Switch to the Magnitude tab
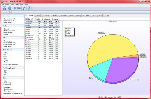The height and width of the screenshot is (99, 151). 62,16
